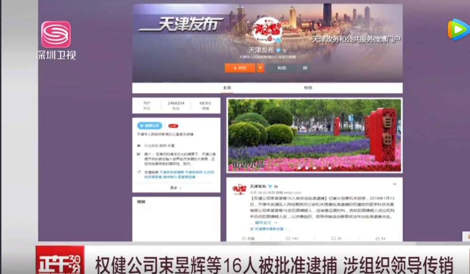470x274 pixels.
Task: Switch to the 相册 album tab
Action: tap(308, 88)
